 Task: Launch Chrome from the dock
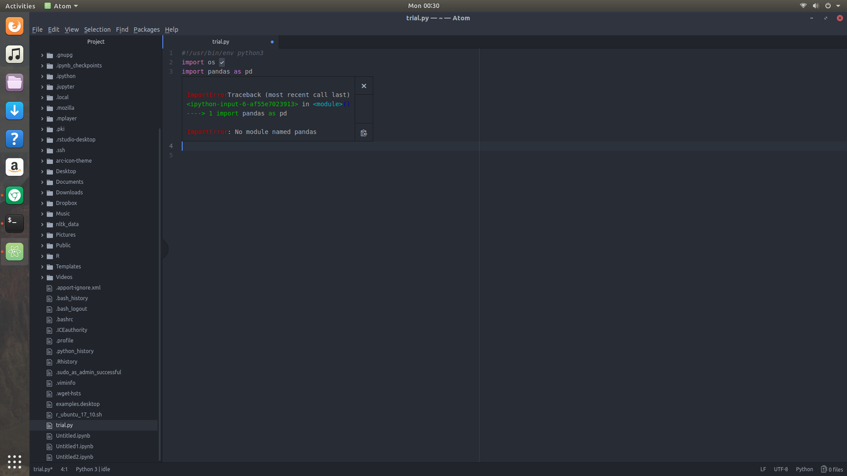coord(15,195)
